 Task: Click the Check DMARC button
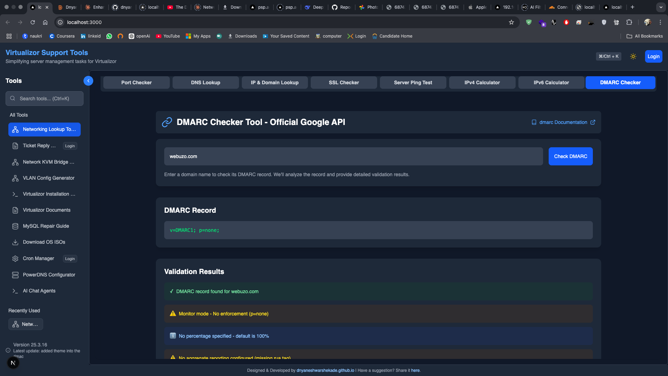571,156
